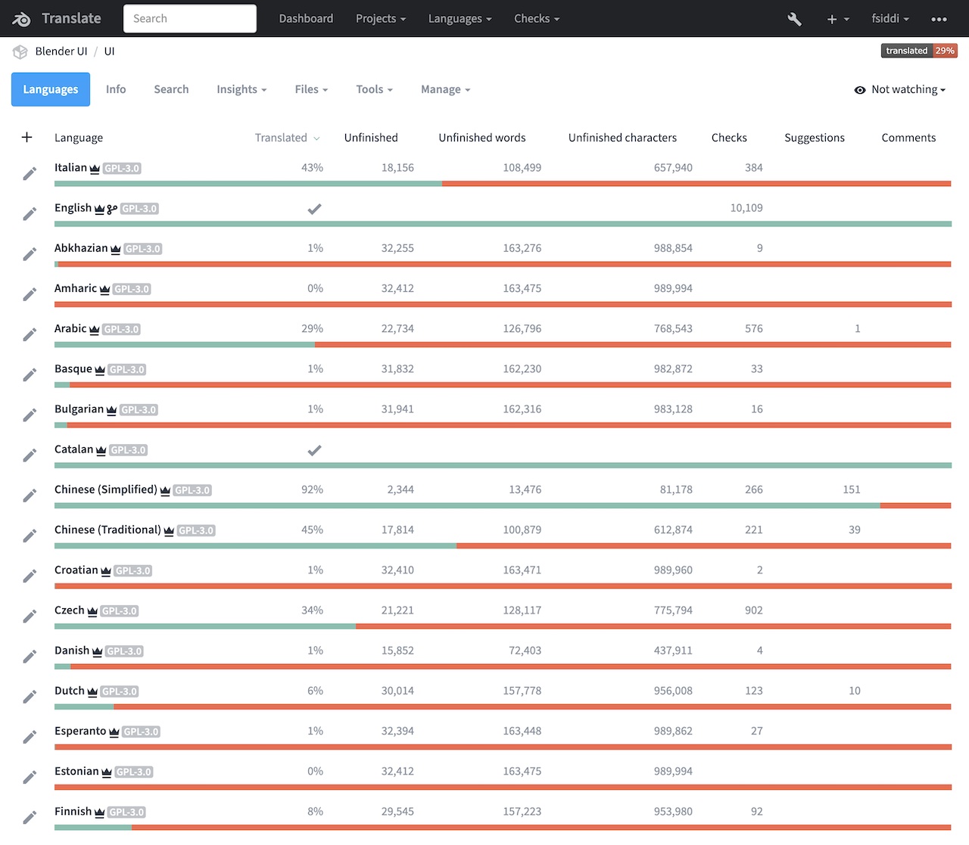Open the Italian language link
Screen dimensions: 969x845
point(70,168)
